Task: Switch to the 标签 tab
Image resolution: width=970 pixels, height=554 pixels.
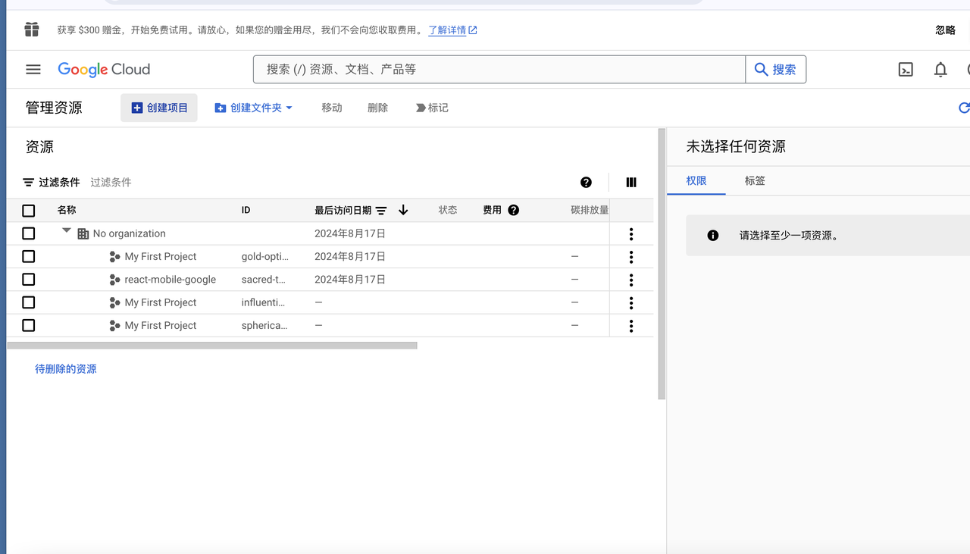Action: click(x=755, y=180)
